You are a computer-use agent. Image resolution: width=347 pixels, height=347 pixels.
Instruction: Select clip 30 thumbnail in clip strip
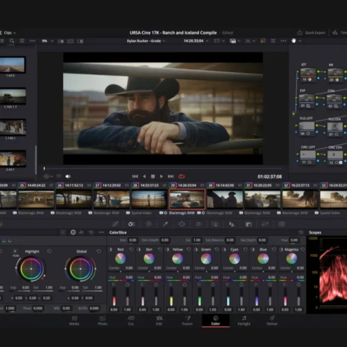(225, 199)
